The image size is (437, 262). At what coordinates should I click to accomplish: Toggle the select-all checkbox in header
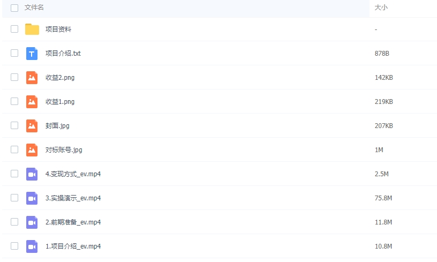pyautogui.click(x=14, y=8)
